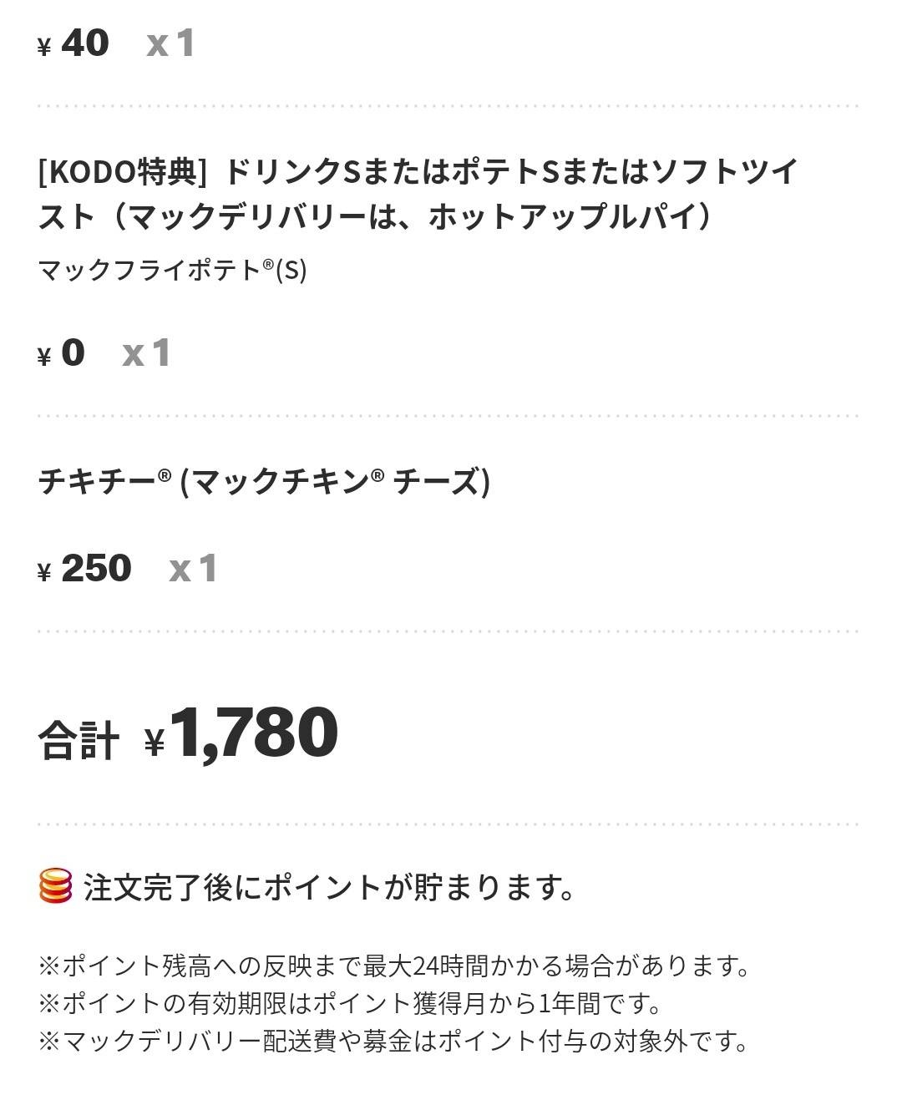The image size is (902, 1095).
Task: Select the x1 quantity beside ¥250
Action: click(x=194, y=569)
